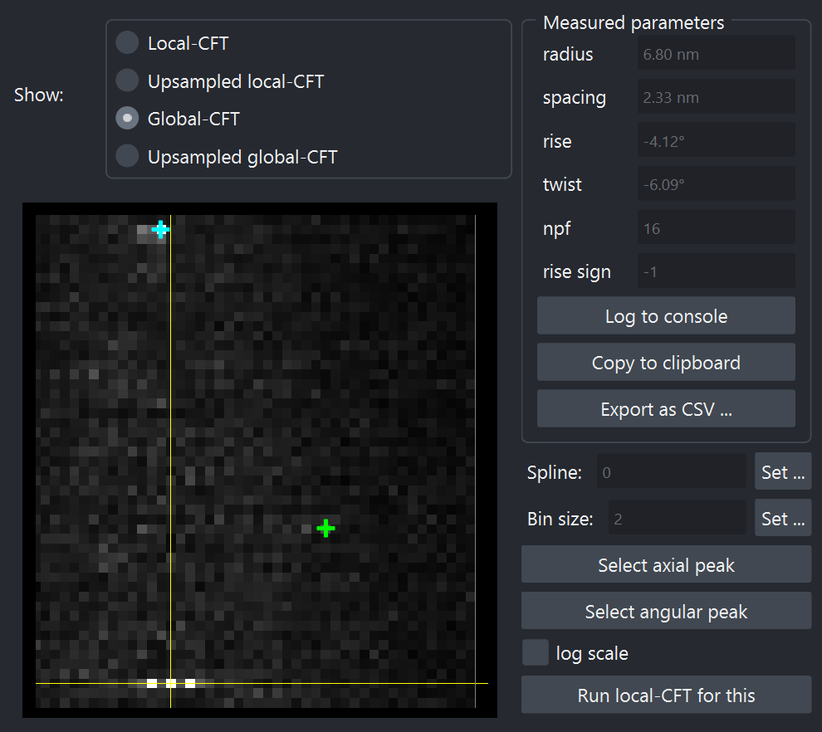Click Set button next to Bin size
The height and width of the screenshot is (732, 822).
pyautogui.click(x=782, y=519)
